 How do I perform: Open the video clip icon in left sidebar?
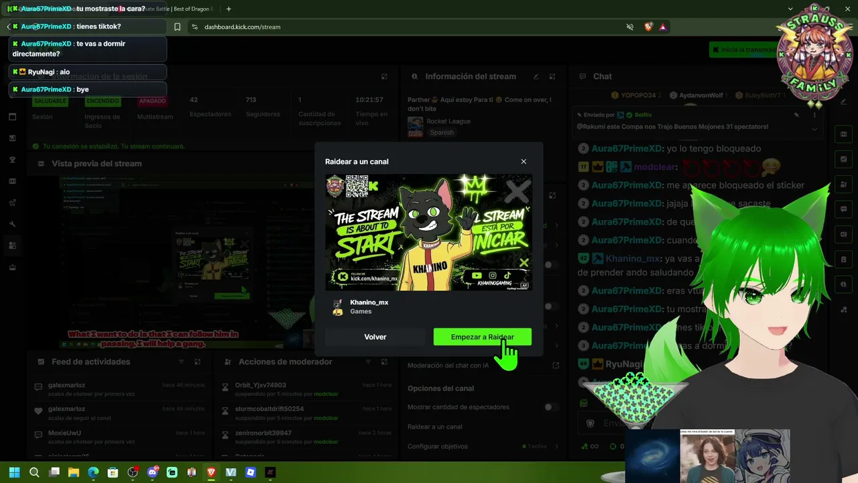(12, 181)
